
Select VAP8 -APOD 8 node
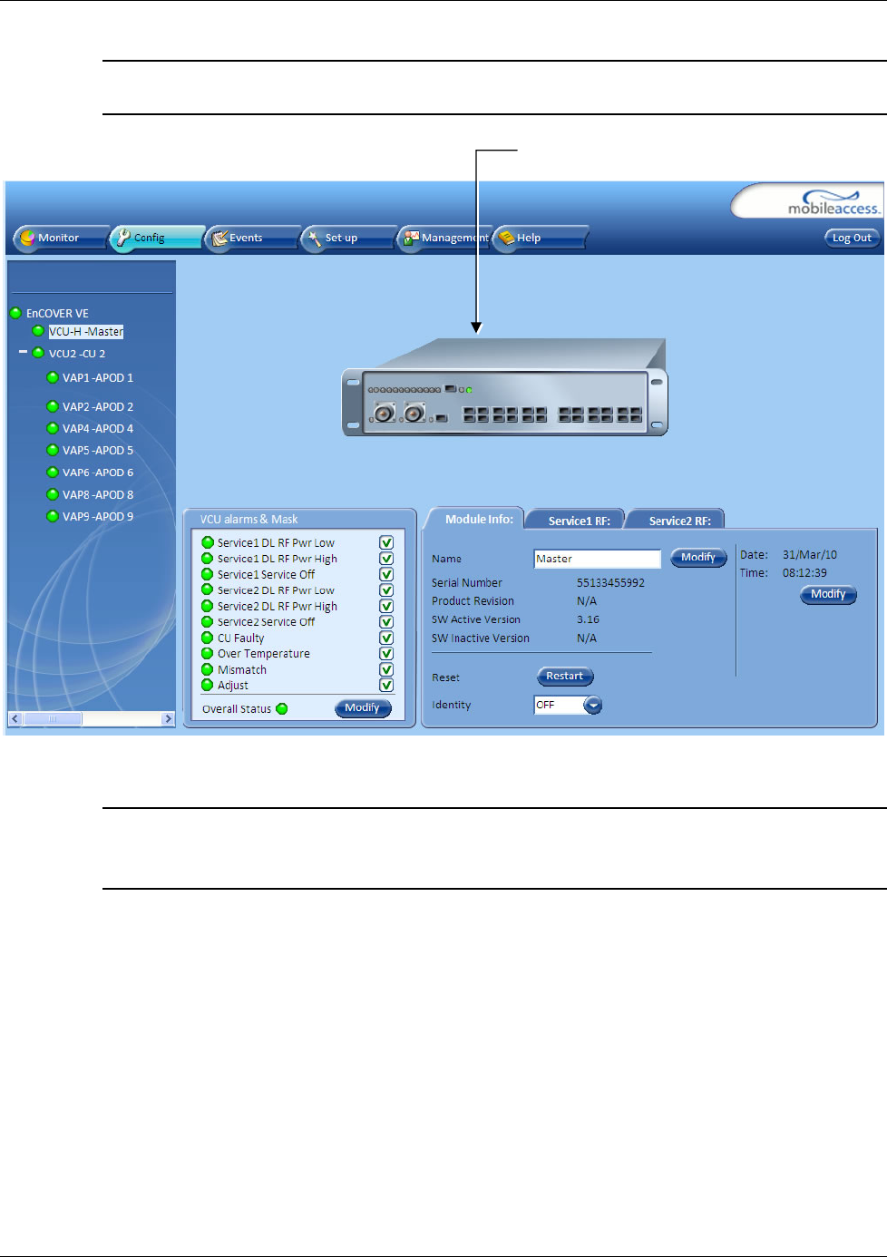tap(98, 494)
